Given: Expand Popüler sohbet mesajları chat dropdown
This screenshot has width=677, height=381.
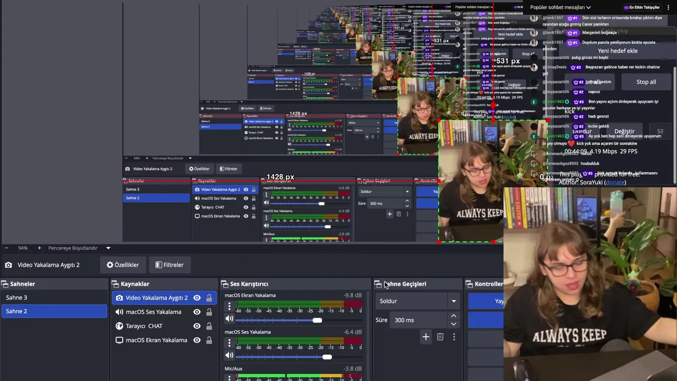Looking at the screenshot, I should pos(561,7).
